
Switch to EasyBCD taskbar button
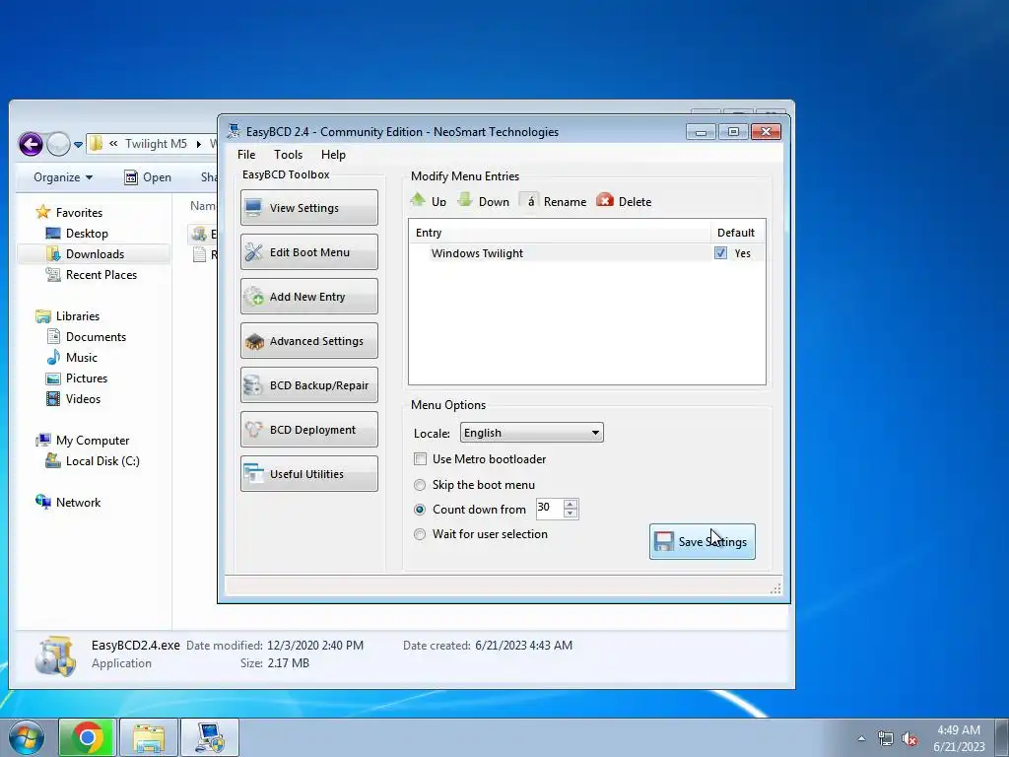coord(210,737)
